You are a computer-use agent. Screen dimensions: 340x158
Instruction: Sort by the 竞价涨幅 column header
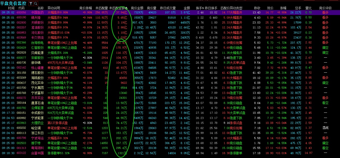(x=85, y=8)
